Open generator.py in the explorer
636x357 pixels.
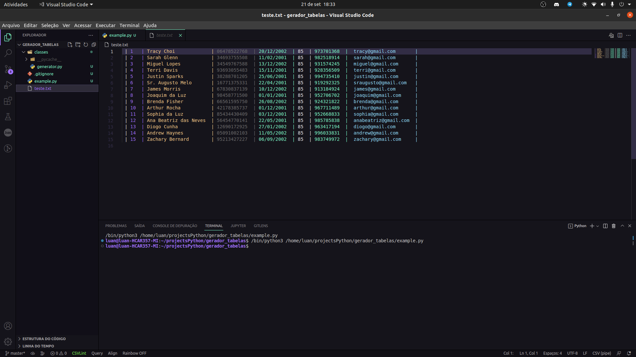click(49, 66)
